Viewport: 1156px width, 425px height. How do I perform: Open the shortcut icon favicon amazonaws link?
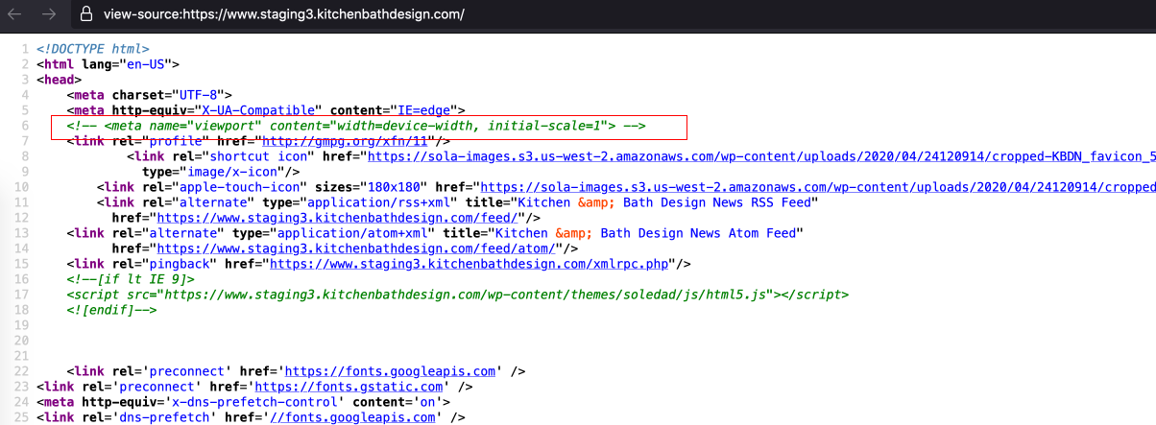pyautogui.click(x=762, y=156)
